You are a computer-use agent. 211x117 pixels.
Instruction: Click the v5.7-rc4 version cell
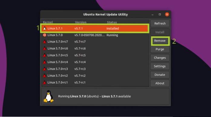pos(80,62)
